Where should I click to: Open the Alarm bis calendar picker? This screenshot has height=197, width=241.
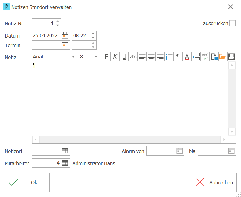click(x=231, y=151)
